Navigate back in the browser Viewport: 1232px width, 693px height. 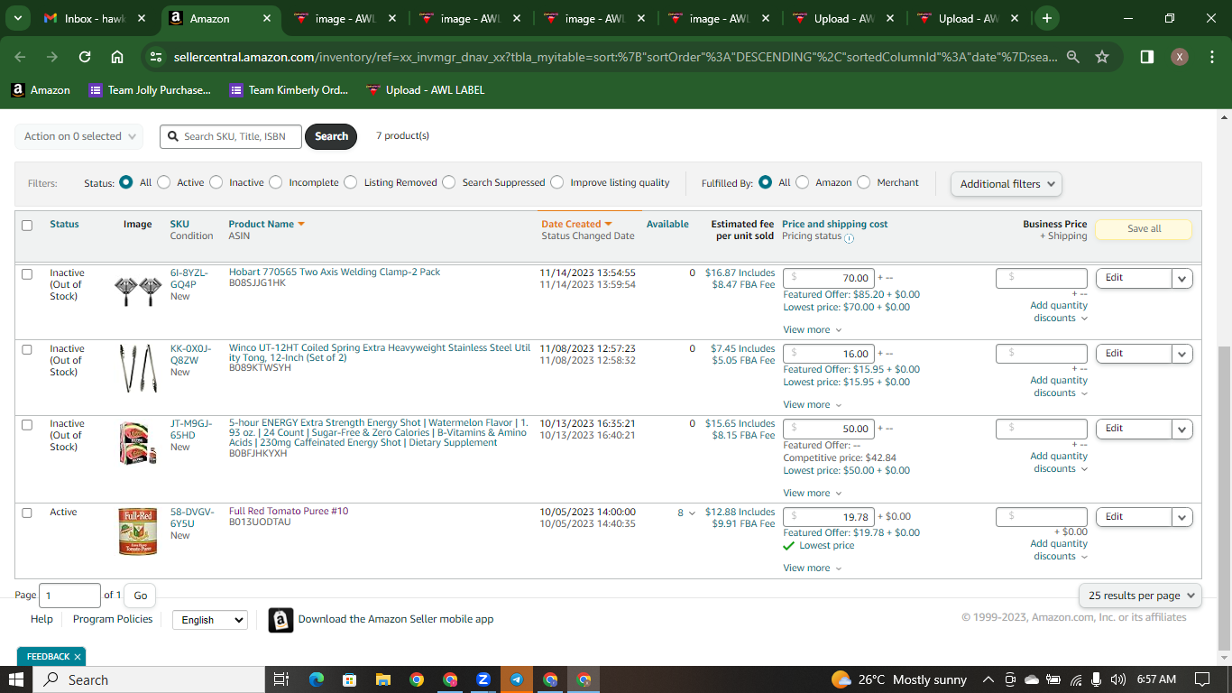pos(21,57)
